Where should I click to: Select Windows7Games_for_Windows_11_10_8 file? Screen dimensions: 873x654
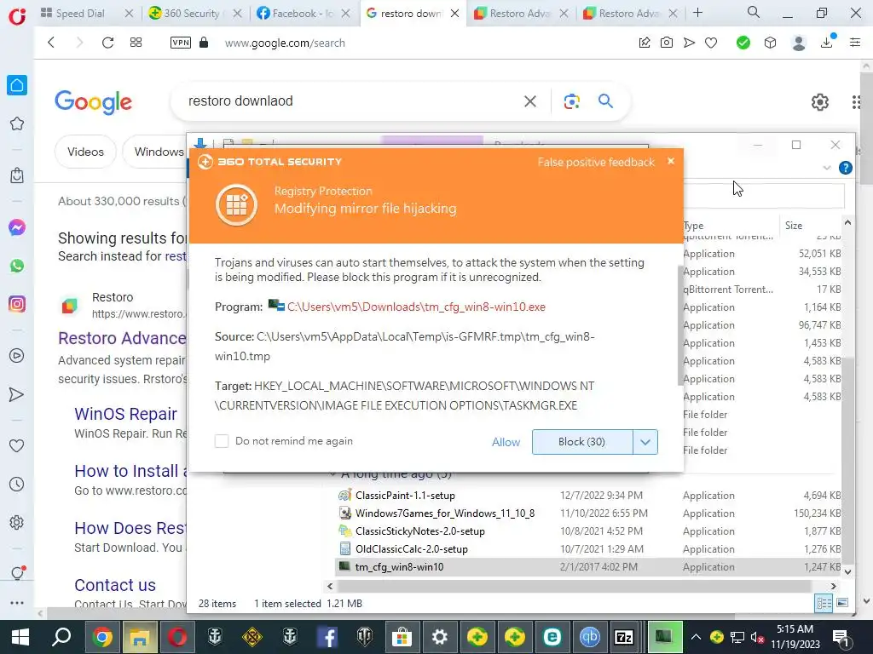tap(445, 513)
